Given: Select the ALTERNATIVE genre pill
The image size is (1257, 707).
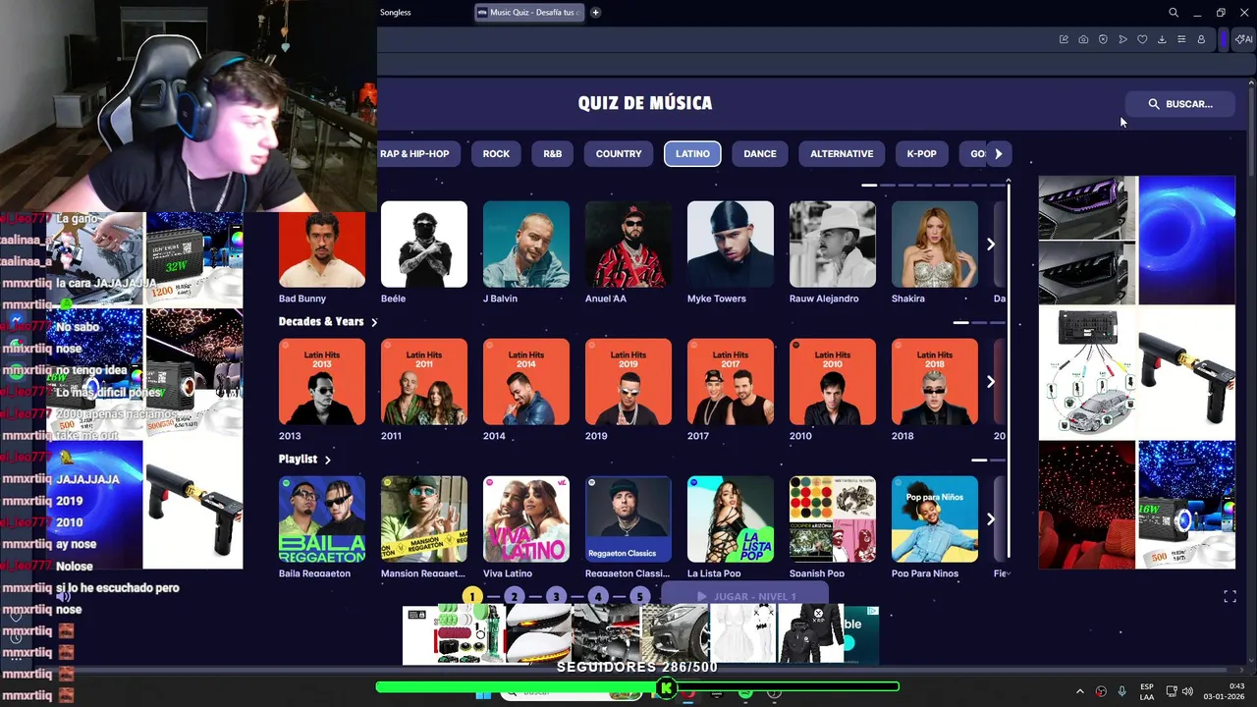Looking at the screenshot, I should click(842, 154).
